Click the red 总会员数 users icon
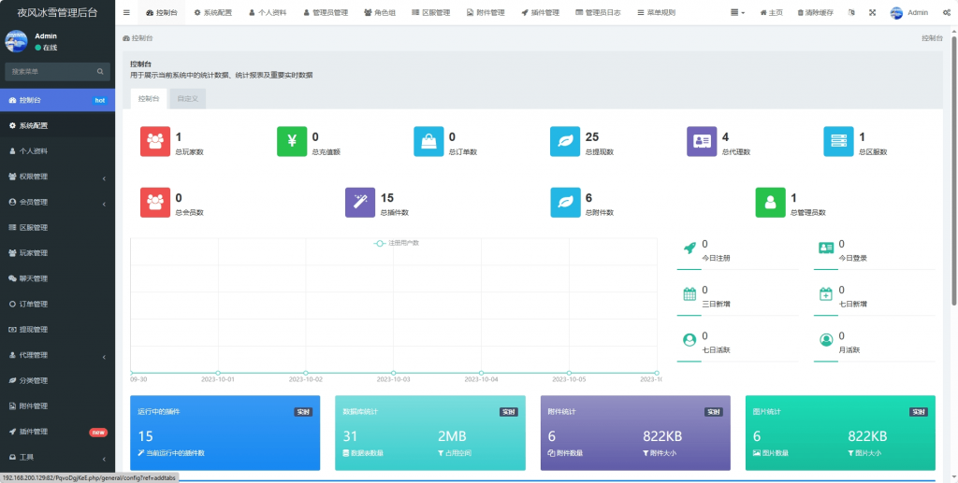Screen dimensions: 958x483 pos(155,203)
